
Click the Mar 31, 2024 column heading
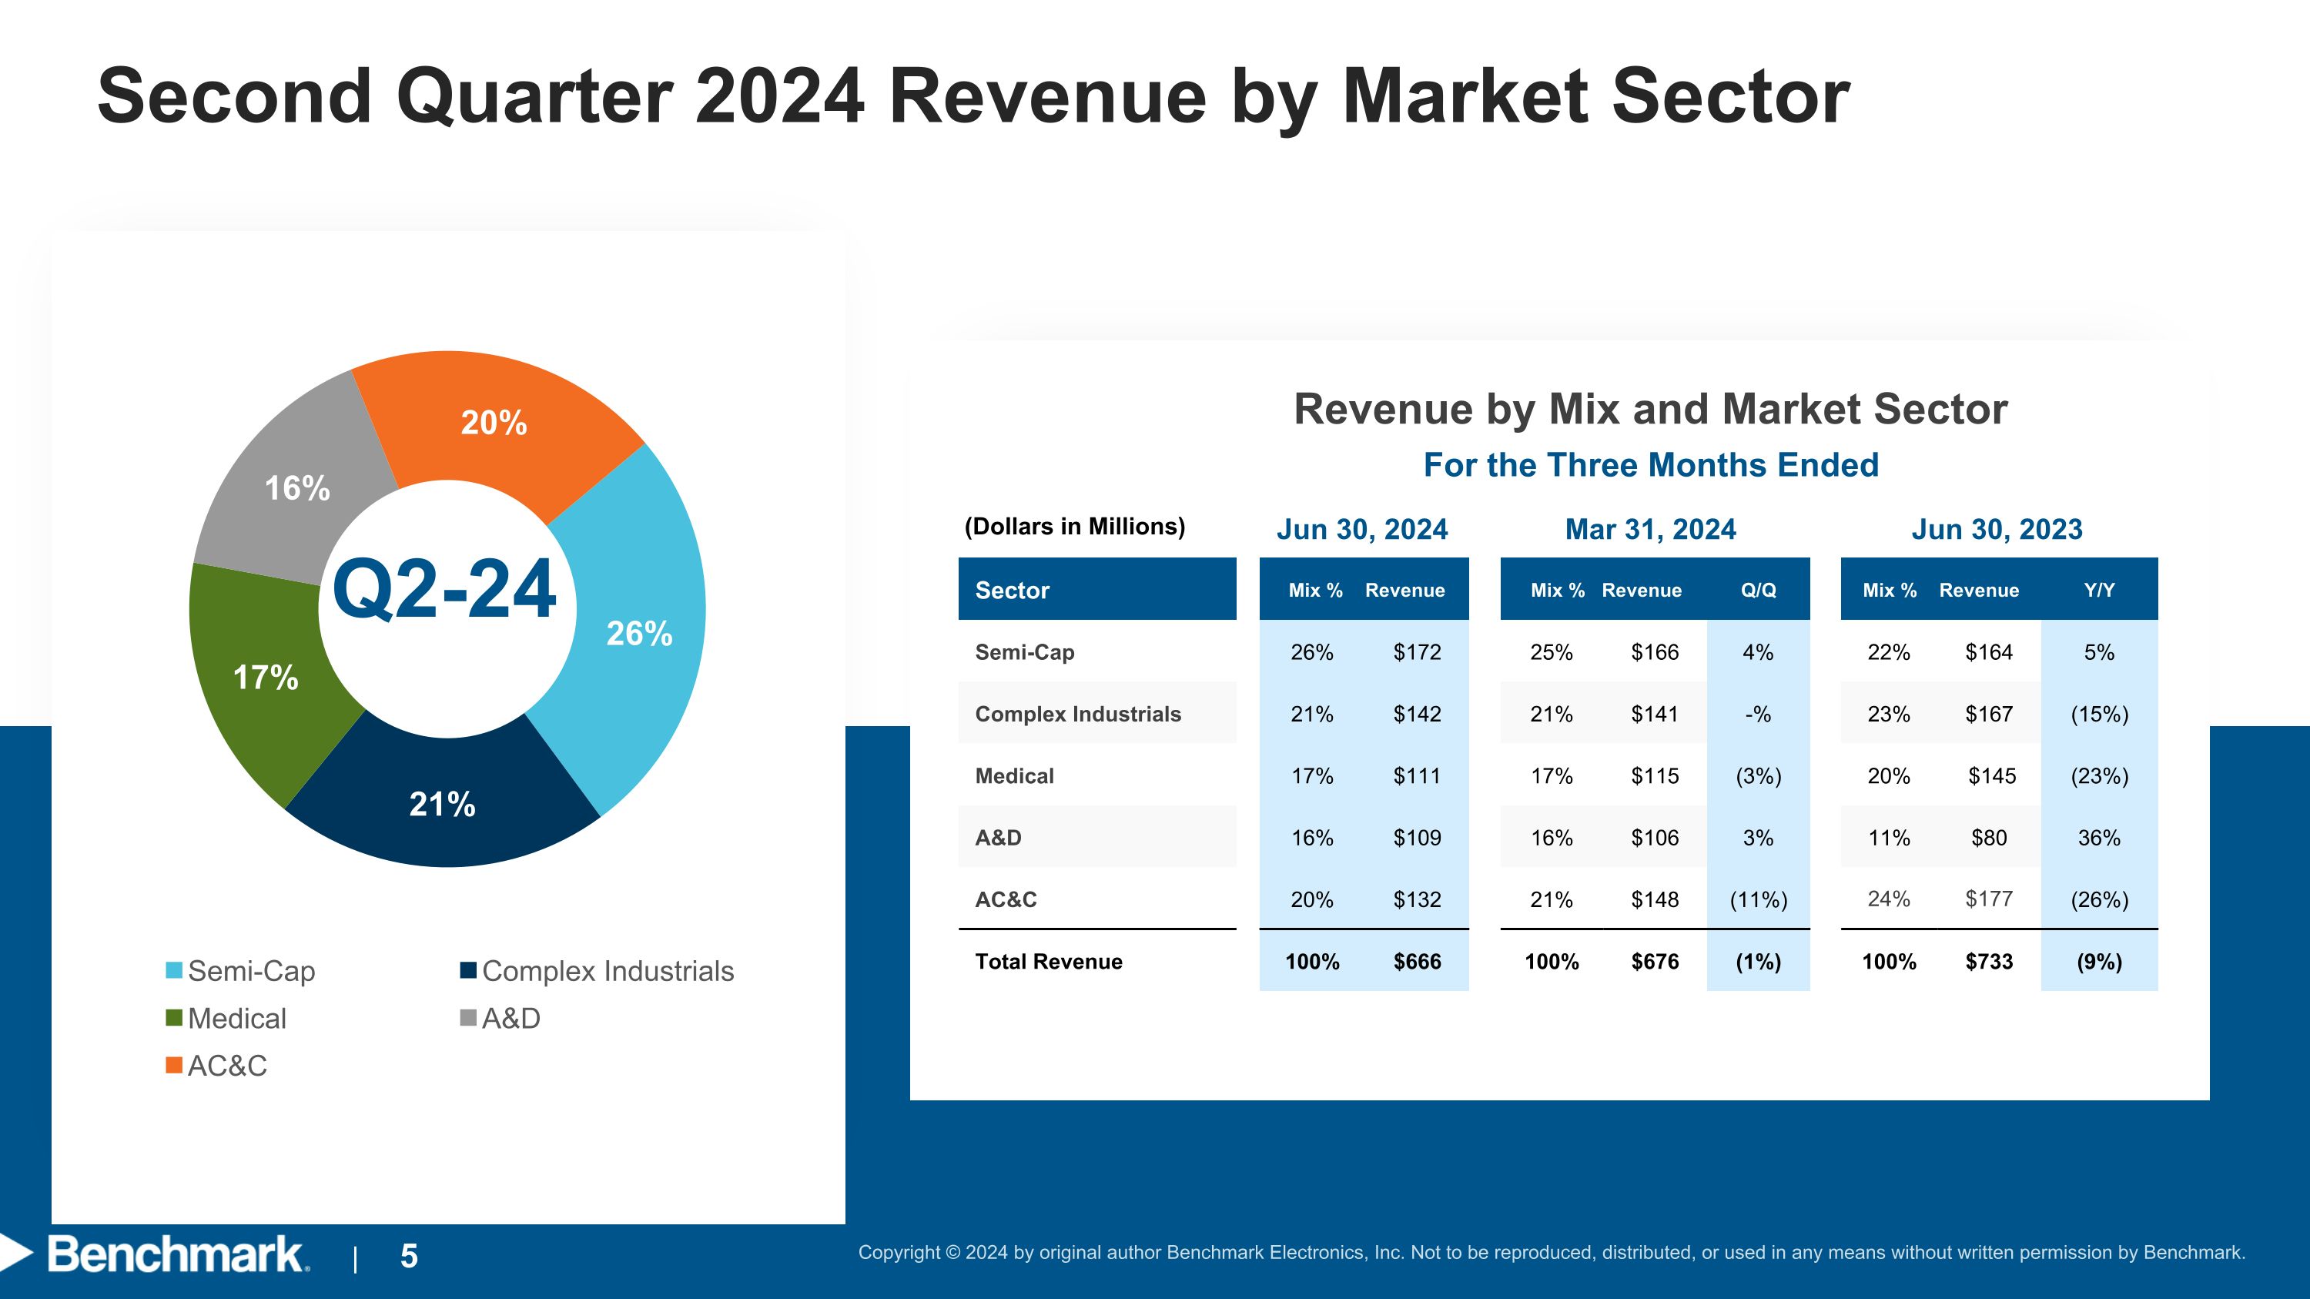click(x=1650, y=529)
